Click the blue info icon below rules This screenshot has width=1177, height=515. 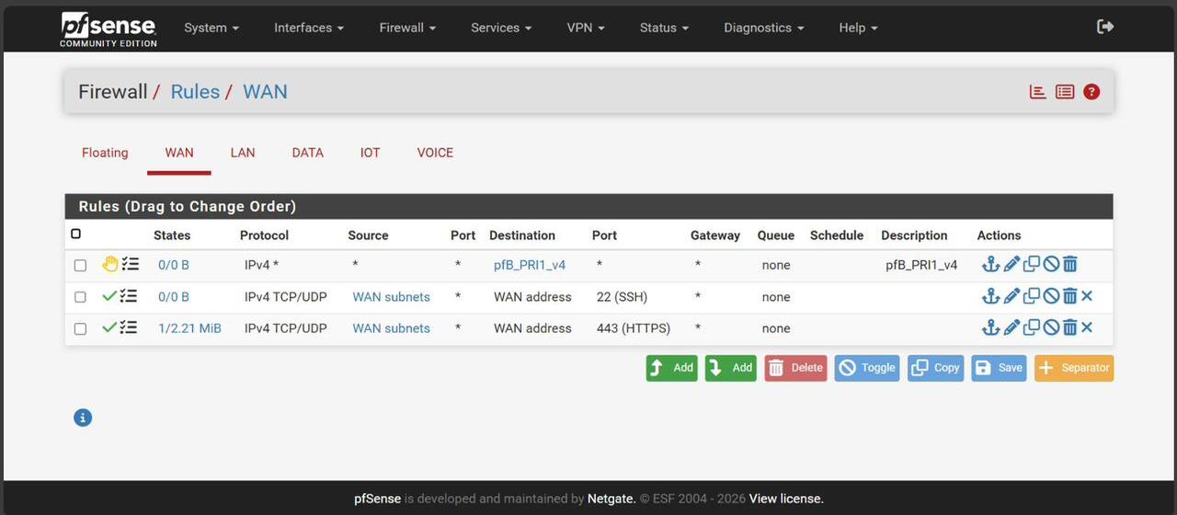pyautogui.click(x=83, y=418)
